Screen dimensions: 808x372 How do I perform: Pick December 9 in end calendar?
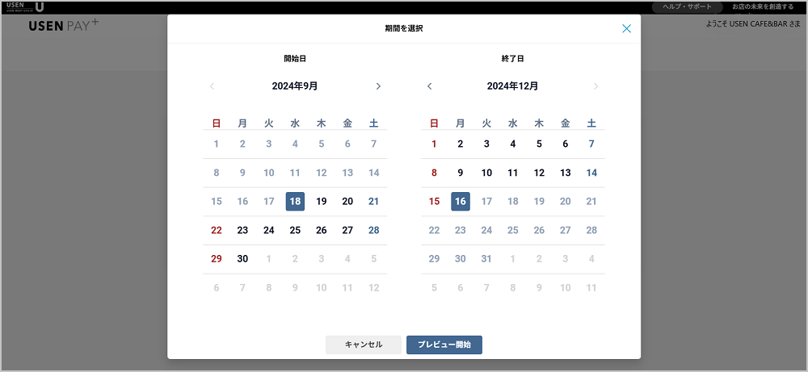pyautogui.click(x=461, y=173)
